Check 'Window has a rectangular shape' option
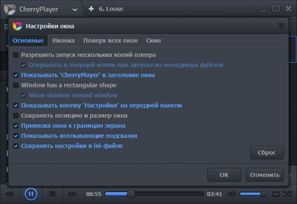Viewport: 297px width, 204px height. 16,85
